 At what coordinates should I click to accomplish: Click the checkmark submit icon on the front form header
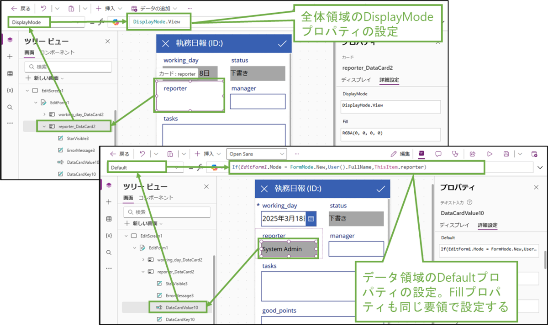(x=380, y=189)
